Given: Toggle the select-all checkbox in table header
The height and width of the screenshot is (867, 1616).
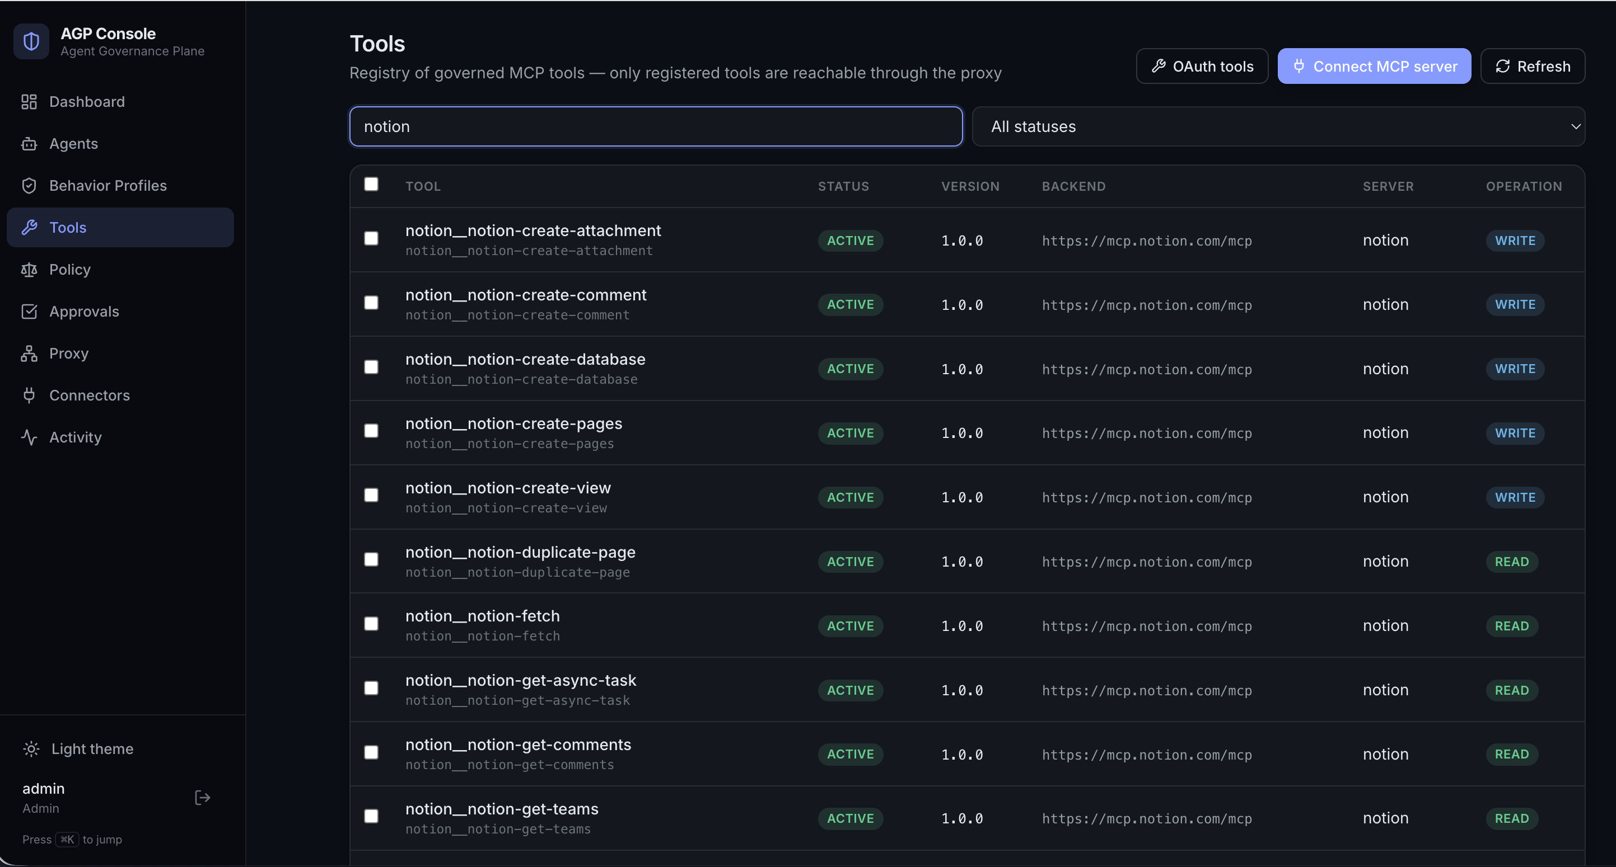Looking at the screenshot, I should [371, 184].
